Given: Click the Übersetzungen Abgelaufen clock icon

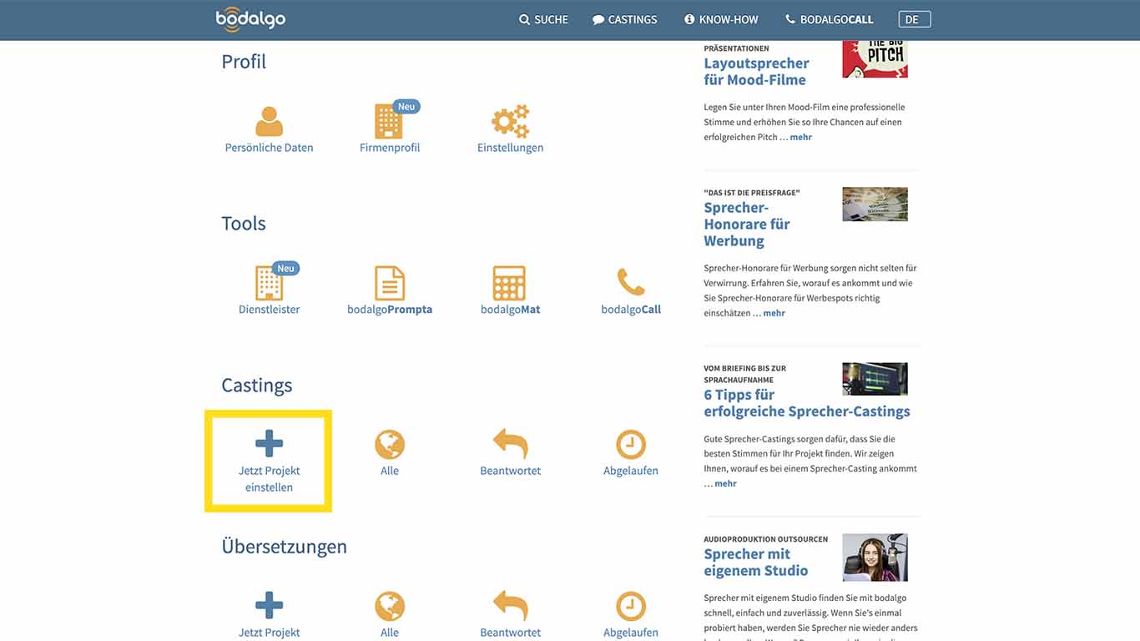Looking at the screenshot, I should [631, 607].
